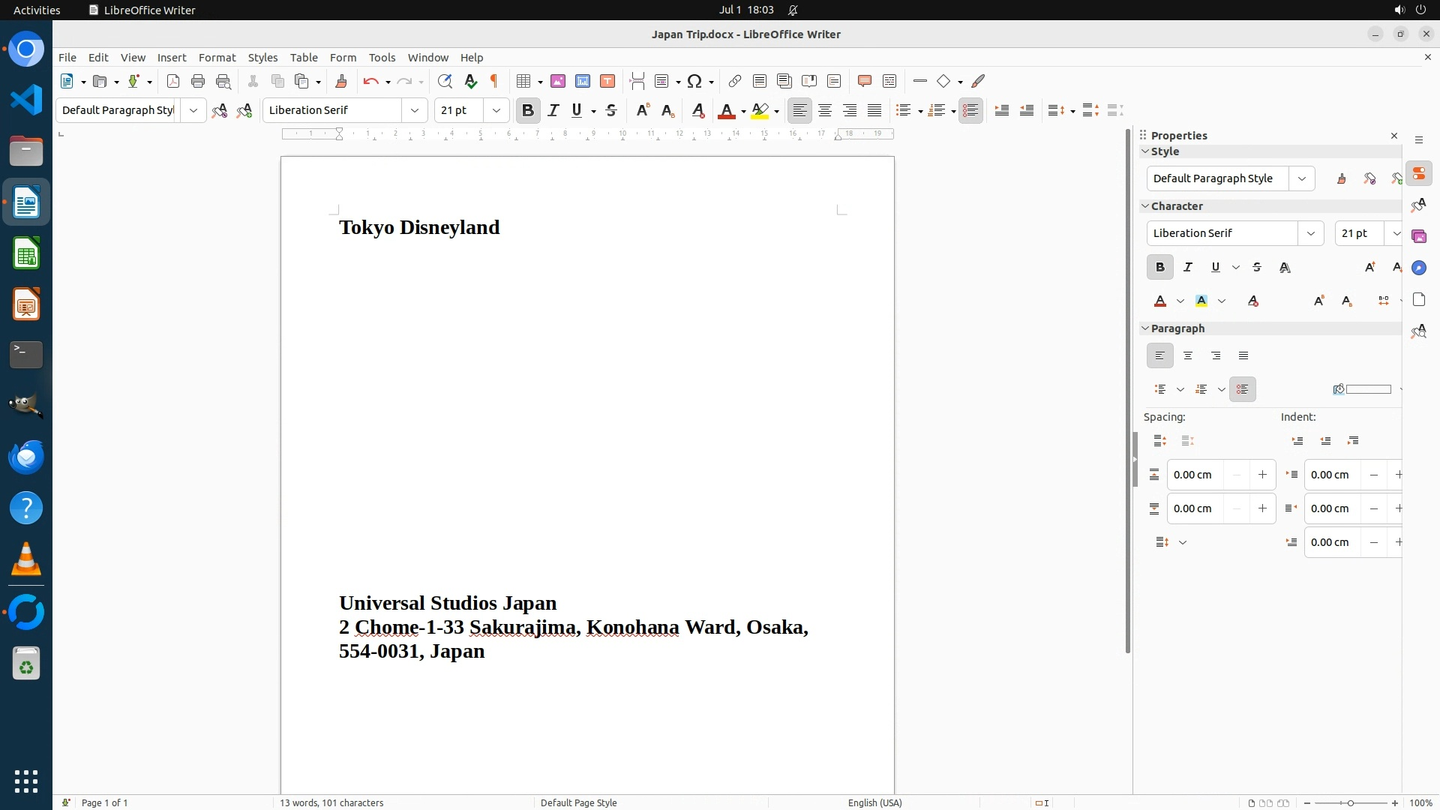Viewport: 1440px width, 810px height.
Task: Click the Clone Formatting paintbrush icon
Action: coord(341,81)
